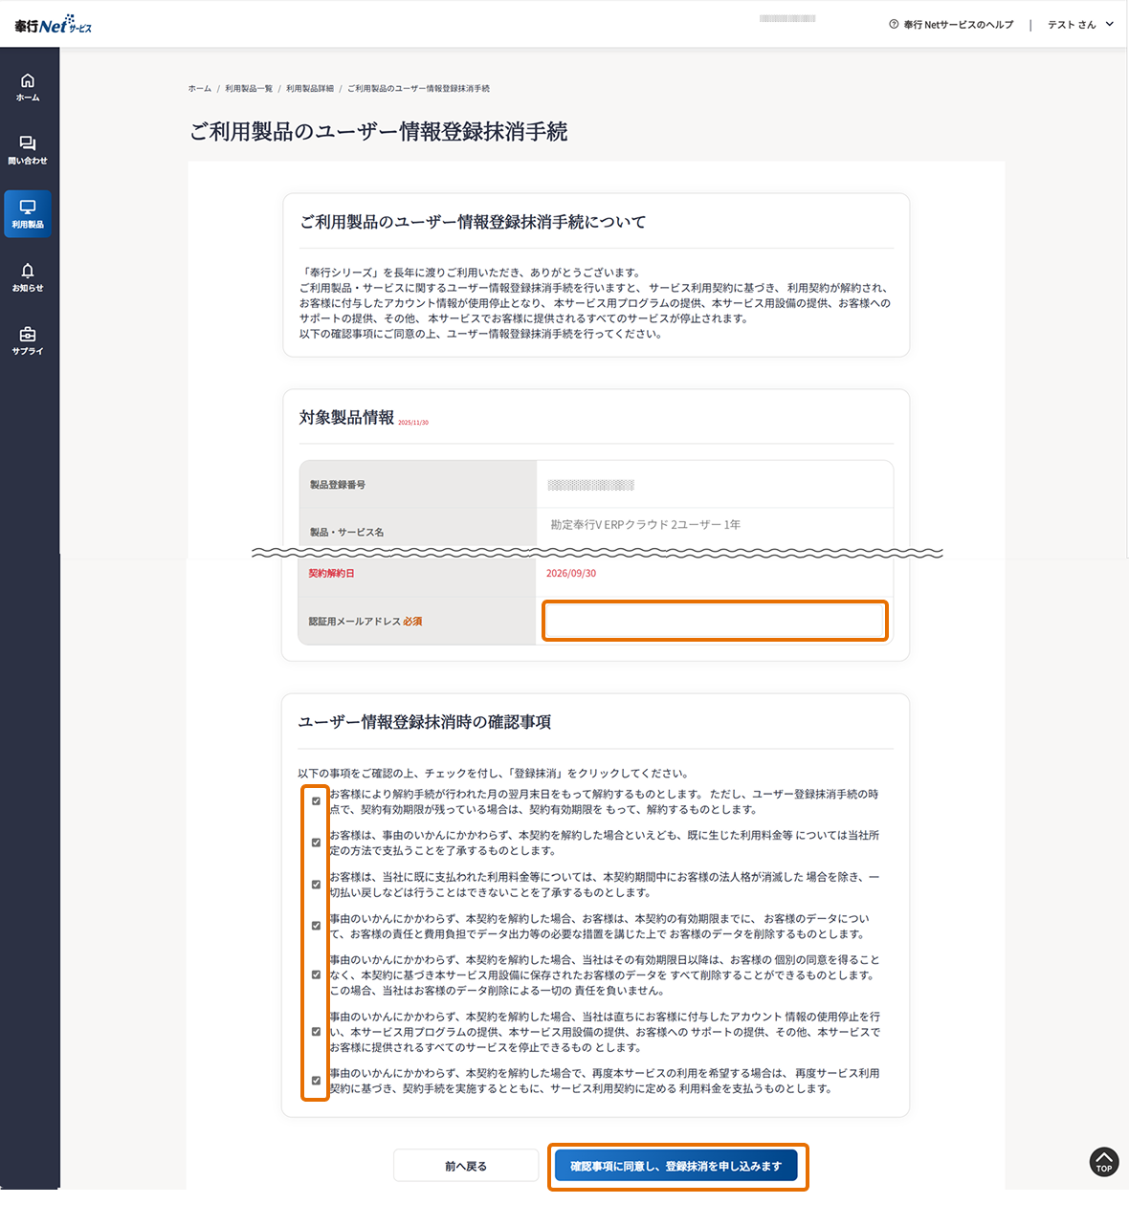Toggle the fourth checkbox about データ出力
The height and width of the screenshot is (1226, 1129).
tap(316, 926)
